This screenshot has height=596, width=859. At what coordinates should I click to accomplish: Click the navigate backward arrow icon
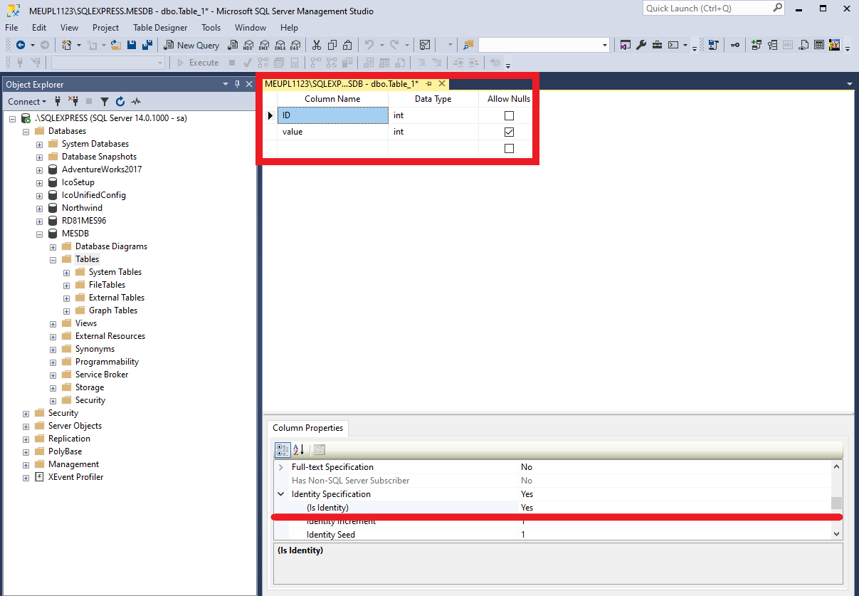click(21, 45)
